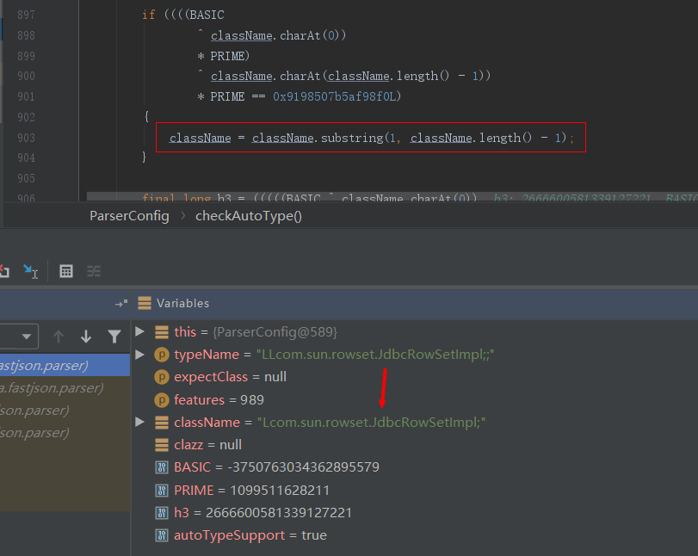Click the hex constant 0x9198507b5af98f0L
The height and width of the screenshot is (556, 698).
coord(334,96)
